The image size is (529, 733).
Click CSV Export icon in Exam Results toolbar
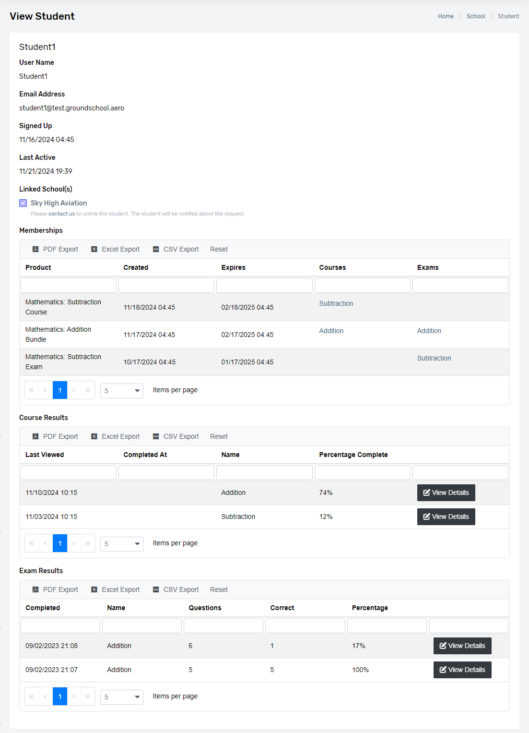pyautogui.click(x=156, y=589)
